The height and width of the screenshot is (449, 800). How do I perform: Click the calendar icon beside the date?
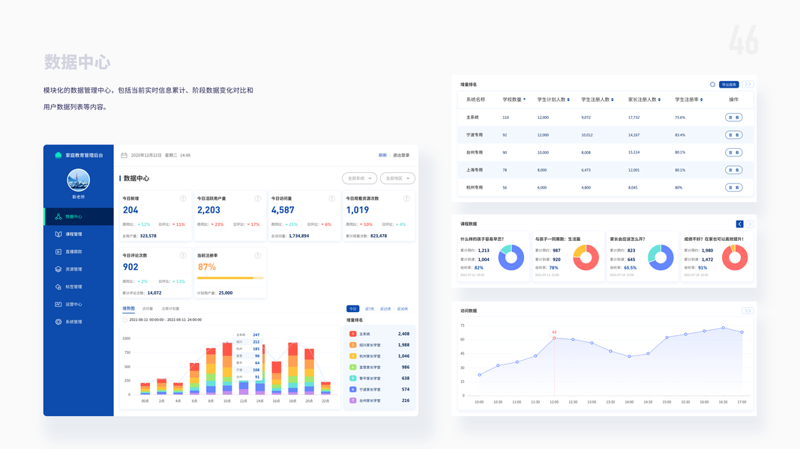(124, 155)
